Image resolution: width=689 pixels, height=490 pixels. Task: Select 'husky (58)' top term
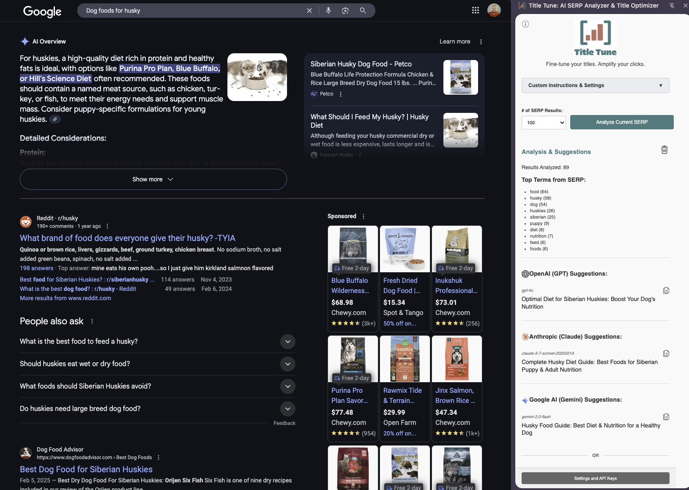tap(541, 198)
